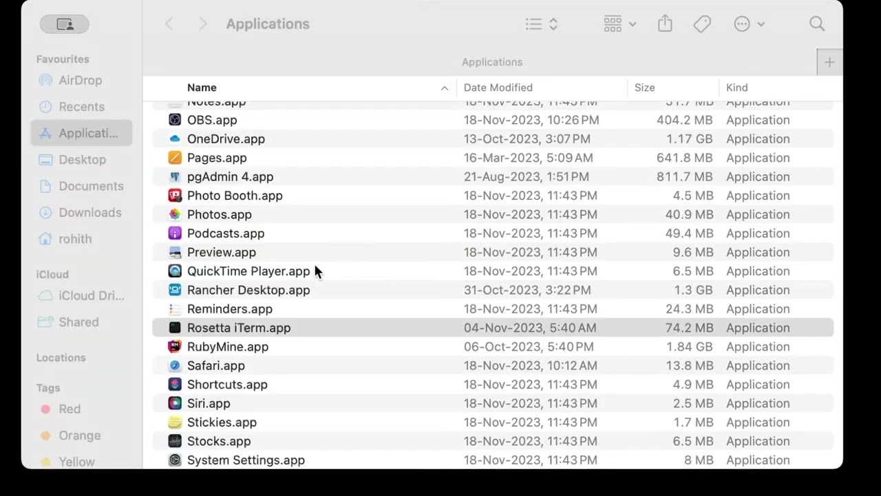This screenshot has width=881, height=496.
Task: Open the list view switcher dropdown
Action: 542,24
